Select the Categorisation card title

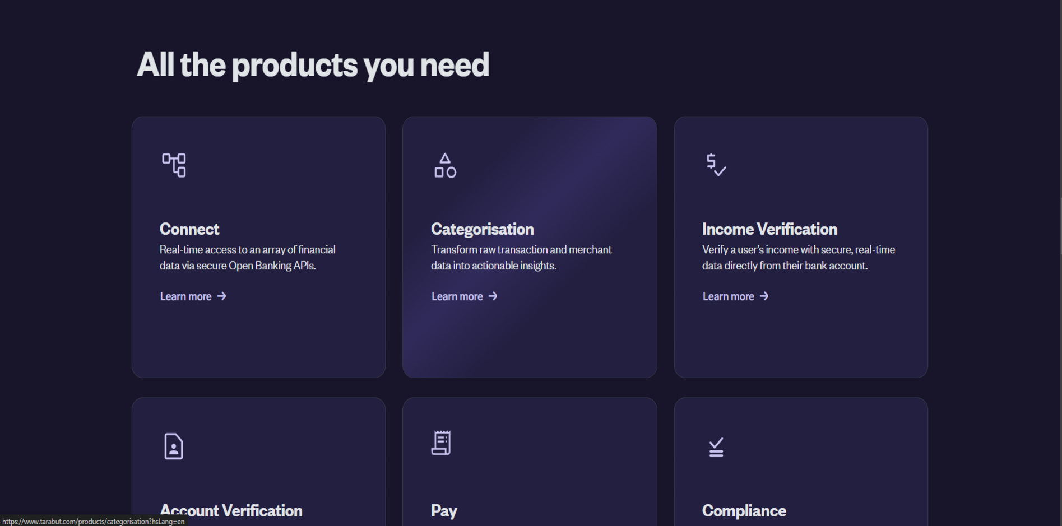(x=482, y=229)
